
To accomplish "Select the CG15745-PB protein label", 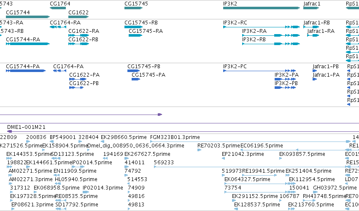I will (144, 67).
